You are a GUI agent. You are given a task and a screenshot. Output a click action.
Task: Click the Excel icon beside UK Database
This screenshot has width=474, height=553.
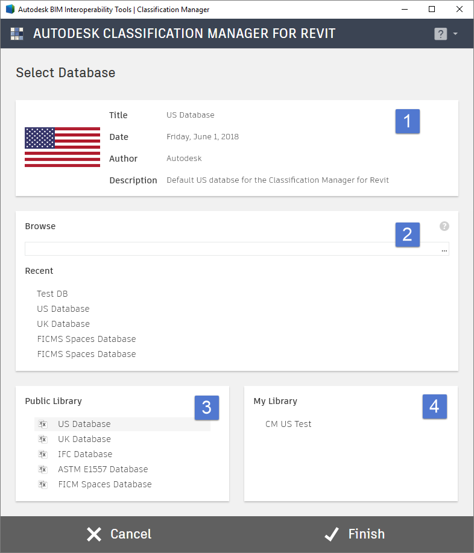pos(43,439)
